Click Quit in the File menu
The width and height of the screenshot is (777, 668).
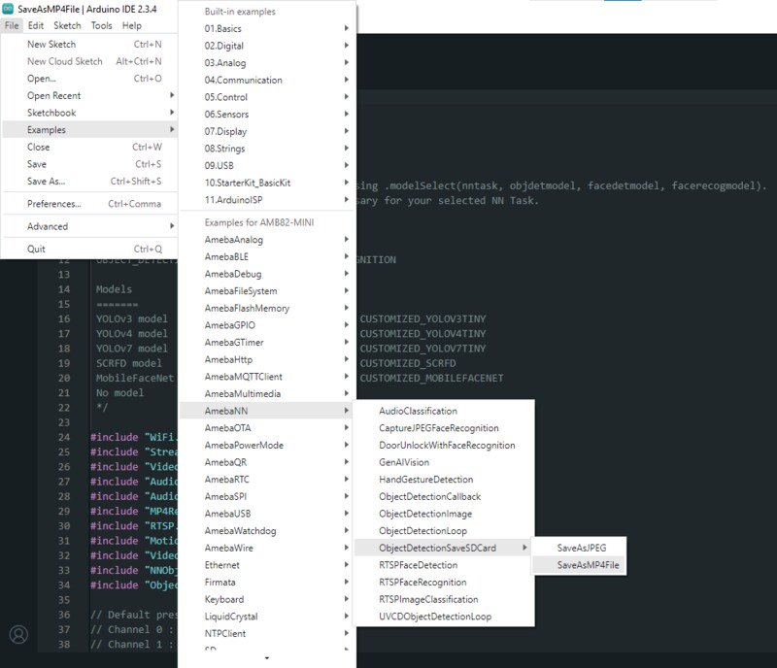tap(89, 249)
